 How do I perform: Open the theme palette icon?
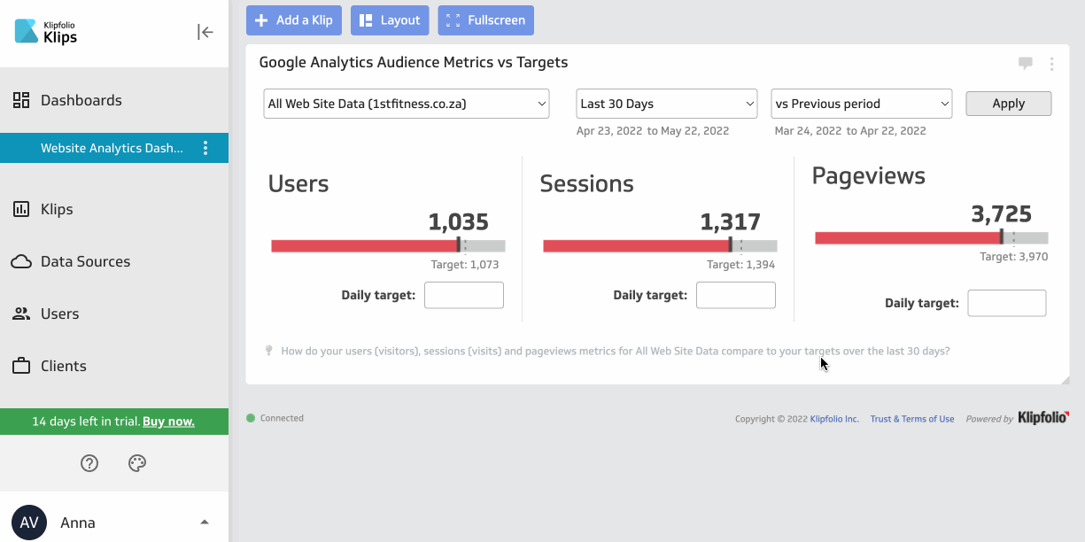(136, 463)
